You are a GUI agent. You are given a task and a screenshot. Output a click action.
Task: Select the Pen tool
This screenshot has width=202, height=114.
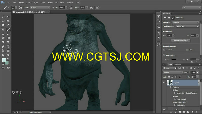tap(3, 47)
